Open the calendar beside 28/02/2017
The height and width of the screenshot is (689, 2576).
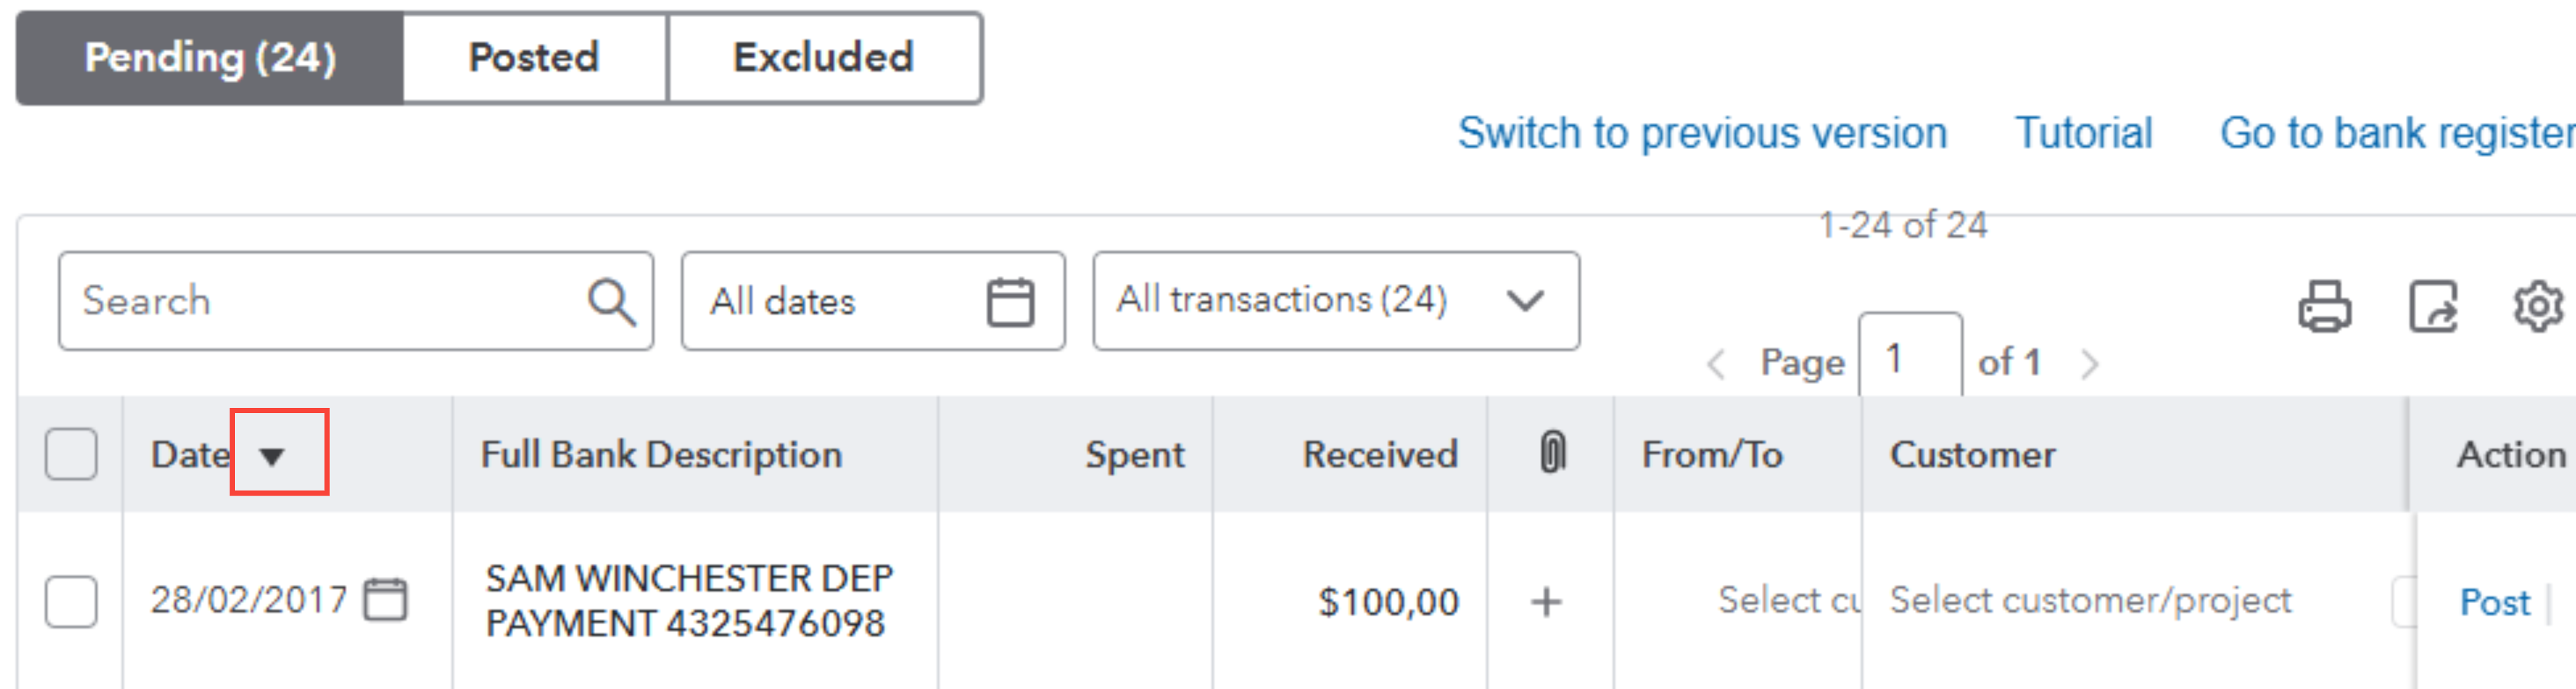pyautogui.click(x=385, y=600)
